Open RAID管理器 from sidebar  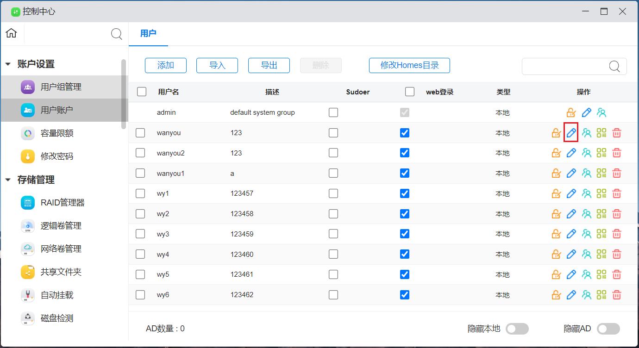pyautogui.click(x=63, y=203)
